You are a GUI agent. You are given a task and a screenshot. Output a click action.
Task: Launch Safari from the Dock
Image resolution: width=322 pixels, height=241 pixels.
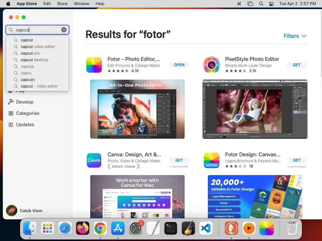pyautogui.click(x=65, y=228)
